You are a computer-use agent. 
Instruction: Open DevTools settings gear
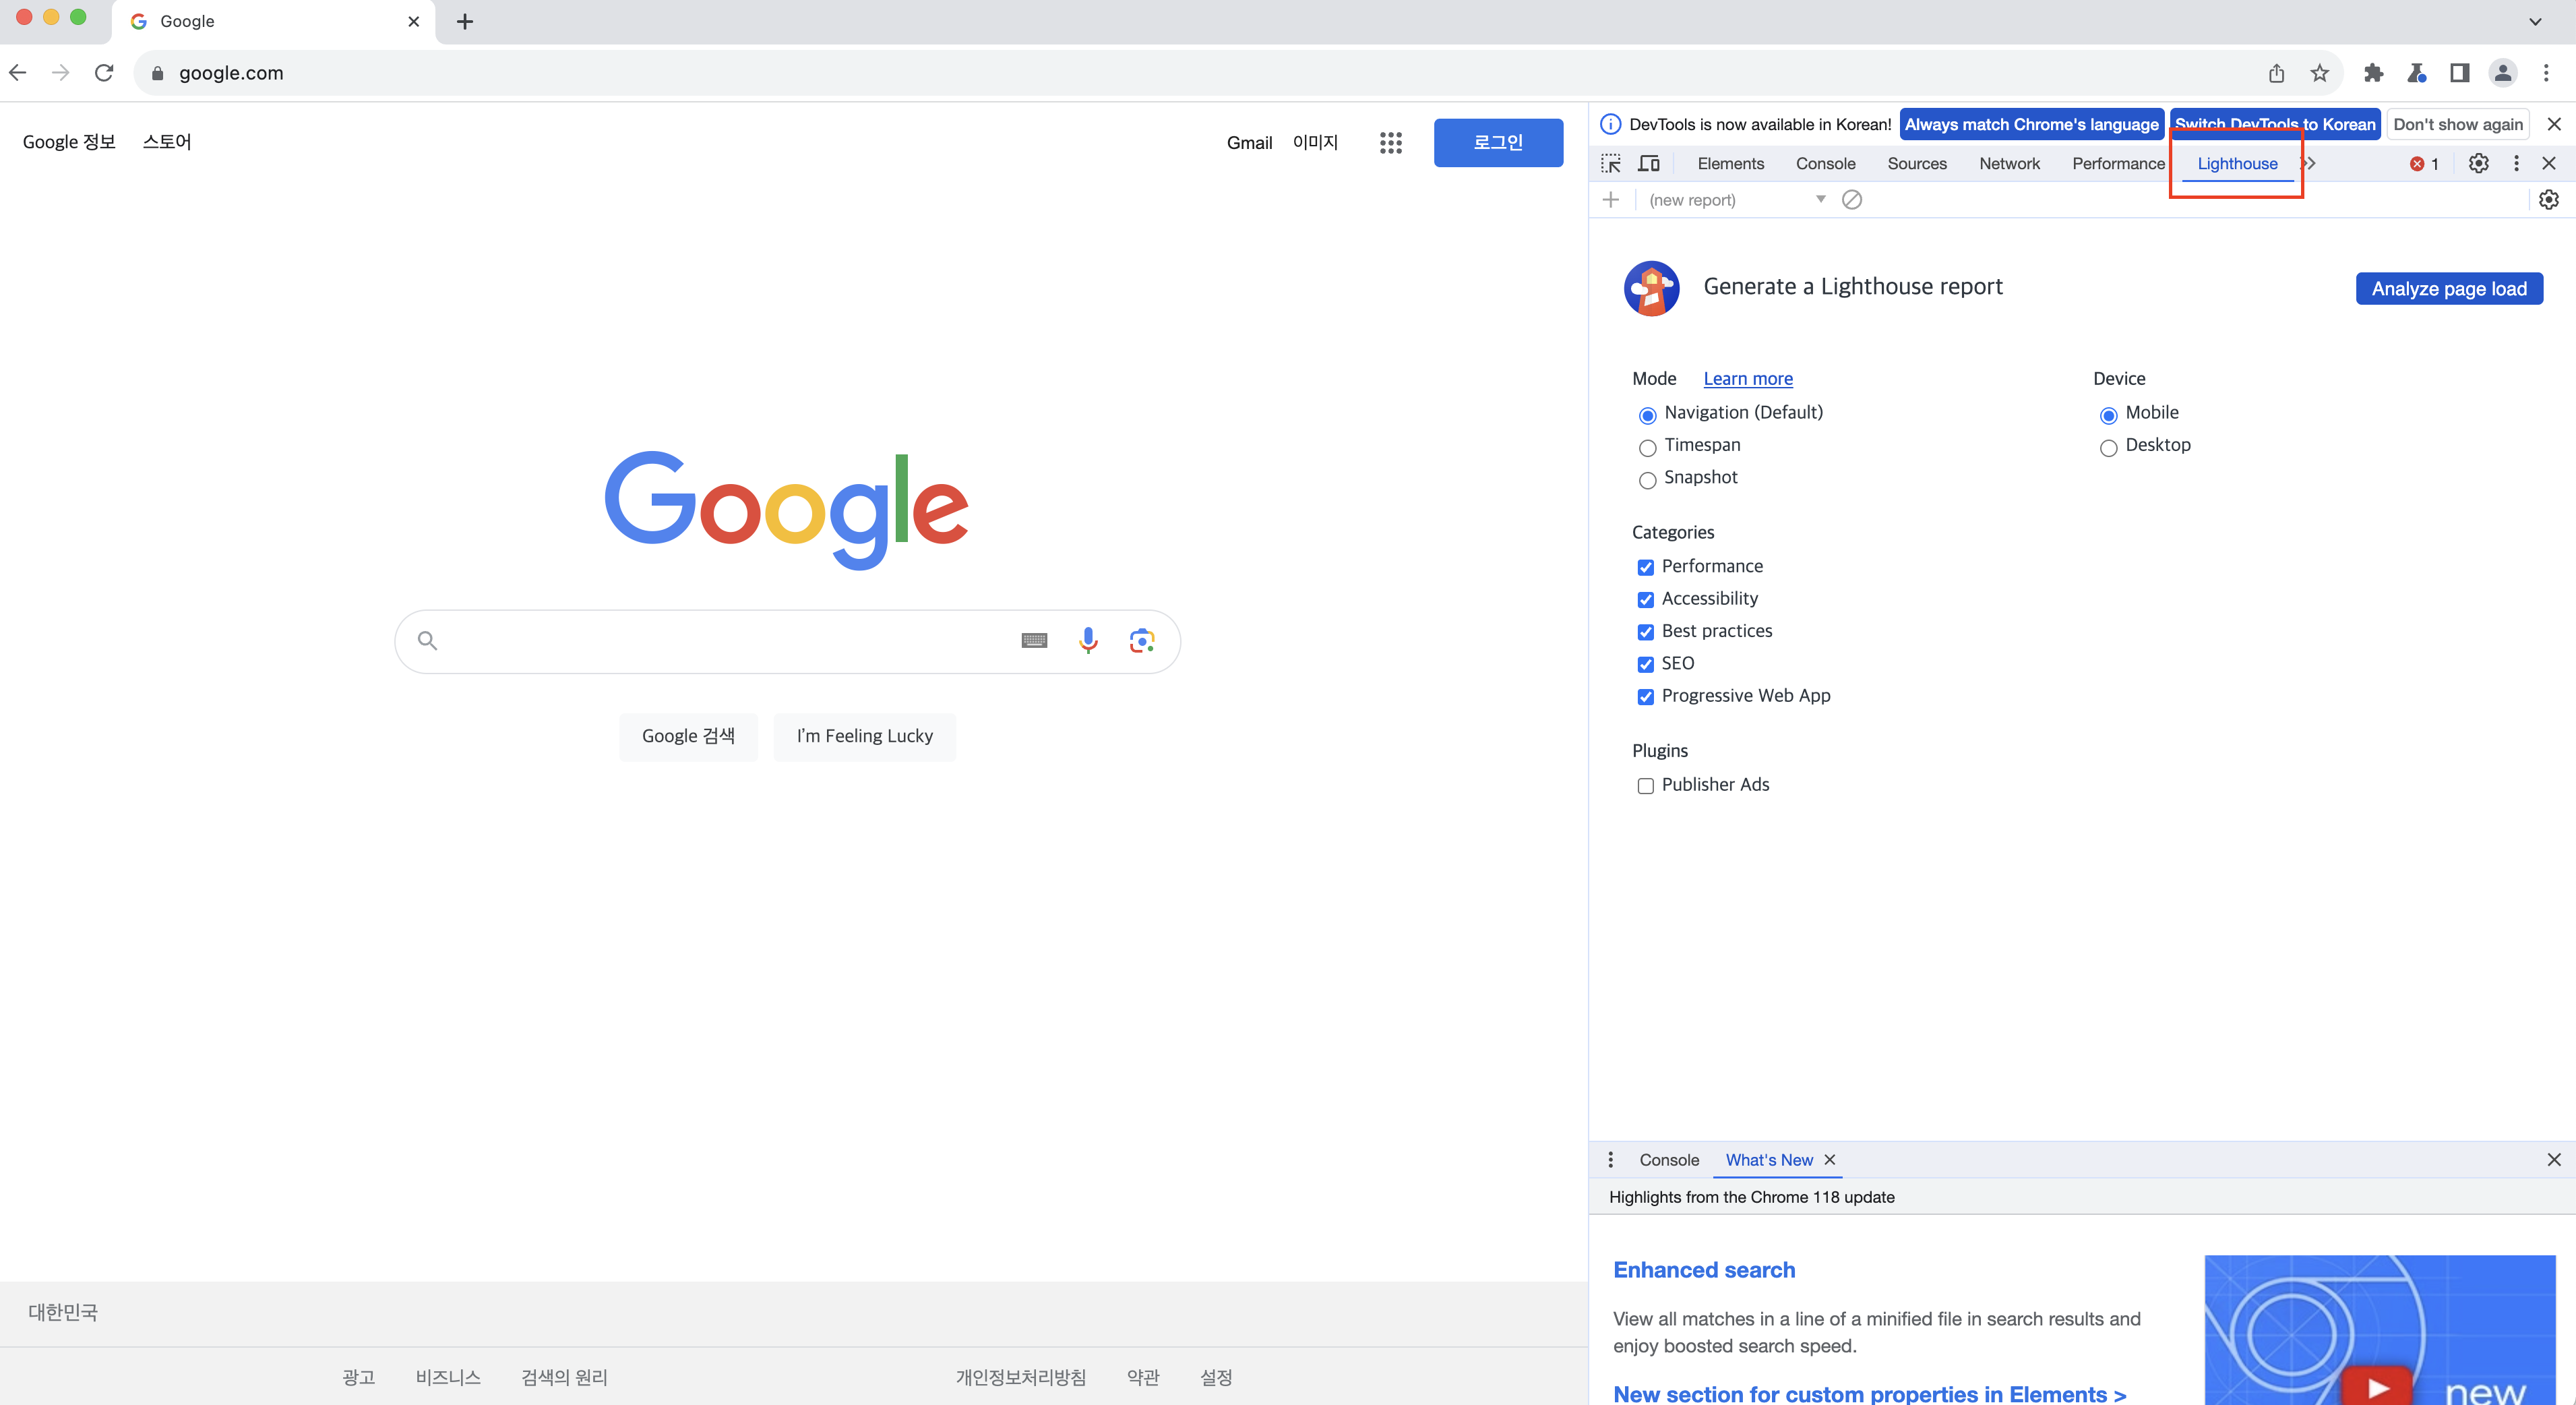(2478, 163)
